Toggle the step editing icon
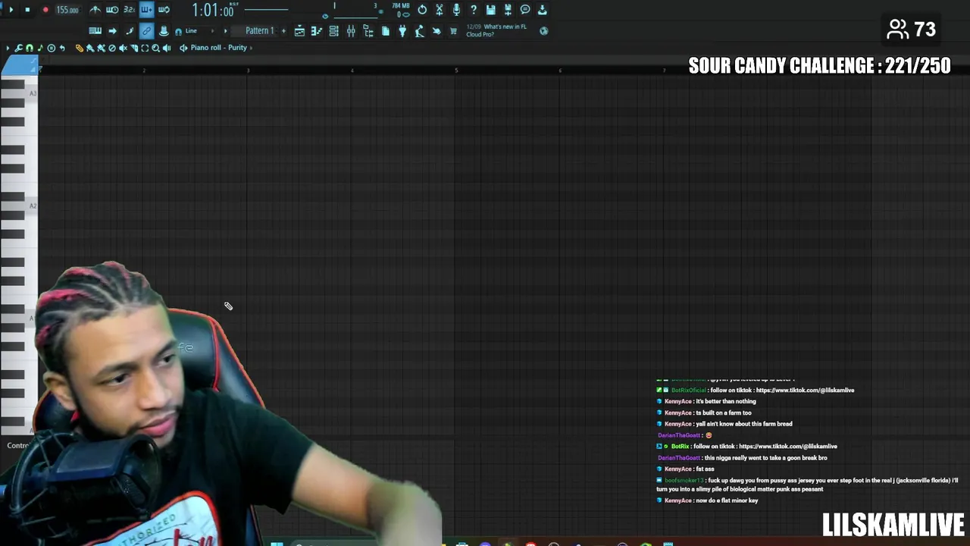The image size is (970, 546). click(x=130, y=31)
